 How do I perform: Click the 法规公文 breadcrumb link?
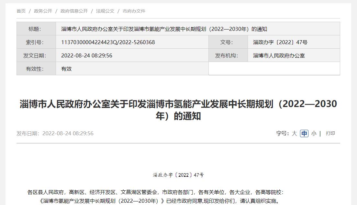pos(105,11)
